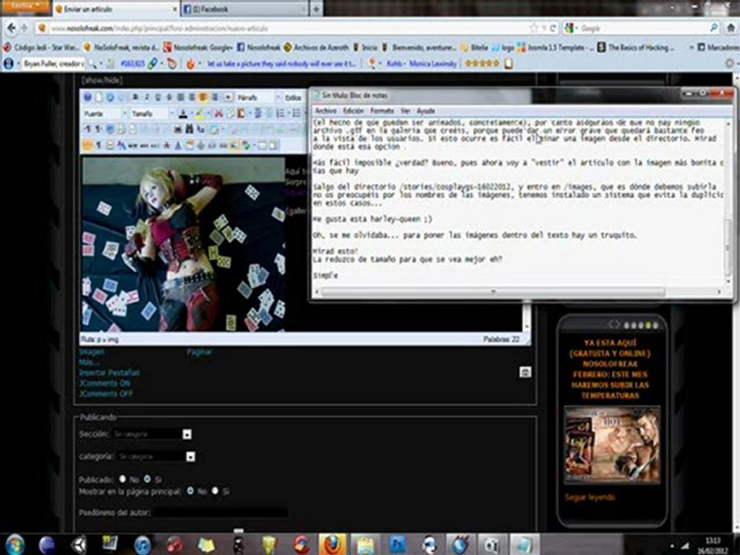
Task: Click the JComments OFF link
Action: pos(106,393)
